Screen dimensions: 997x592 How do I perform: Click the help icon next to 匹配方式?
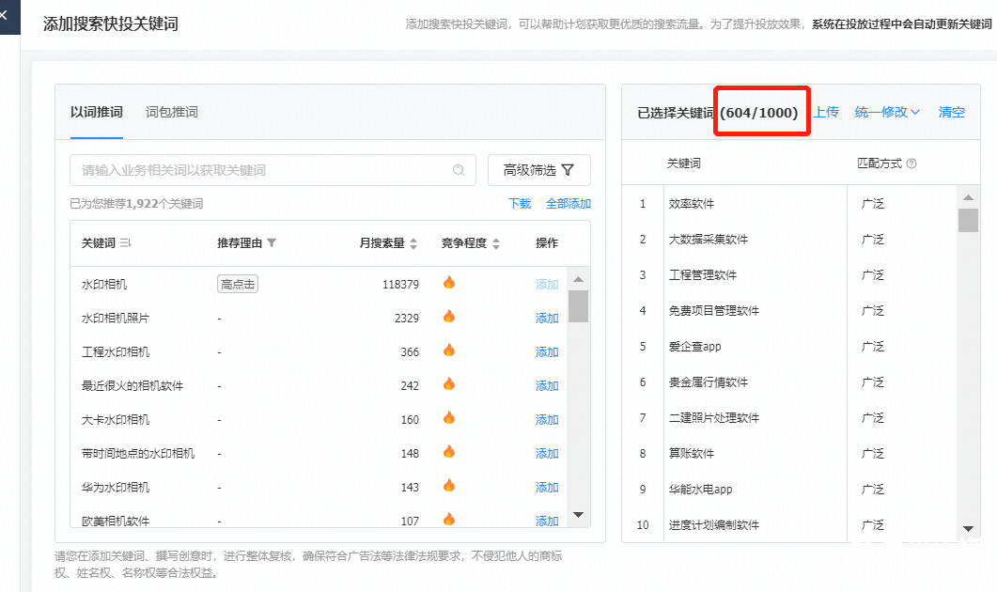911,164
